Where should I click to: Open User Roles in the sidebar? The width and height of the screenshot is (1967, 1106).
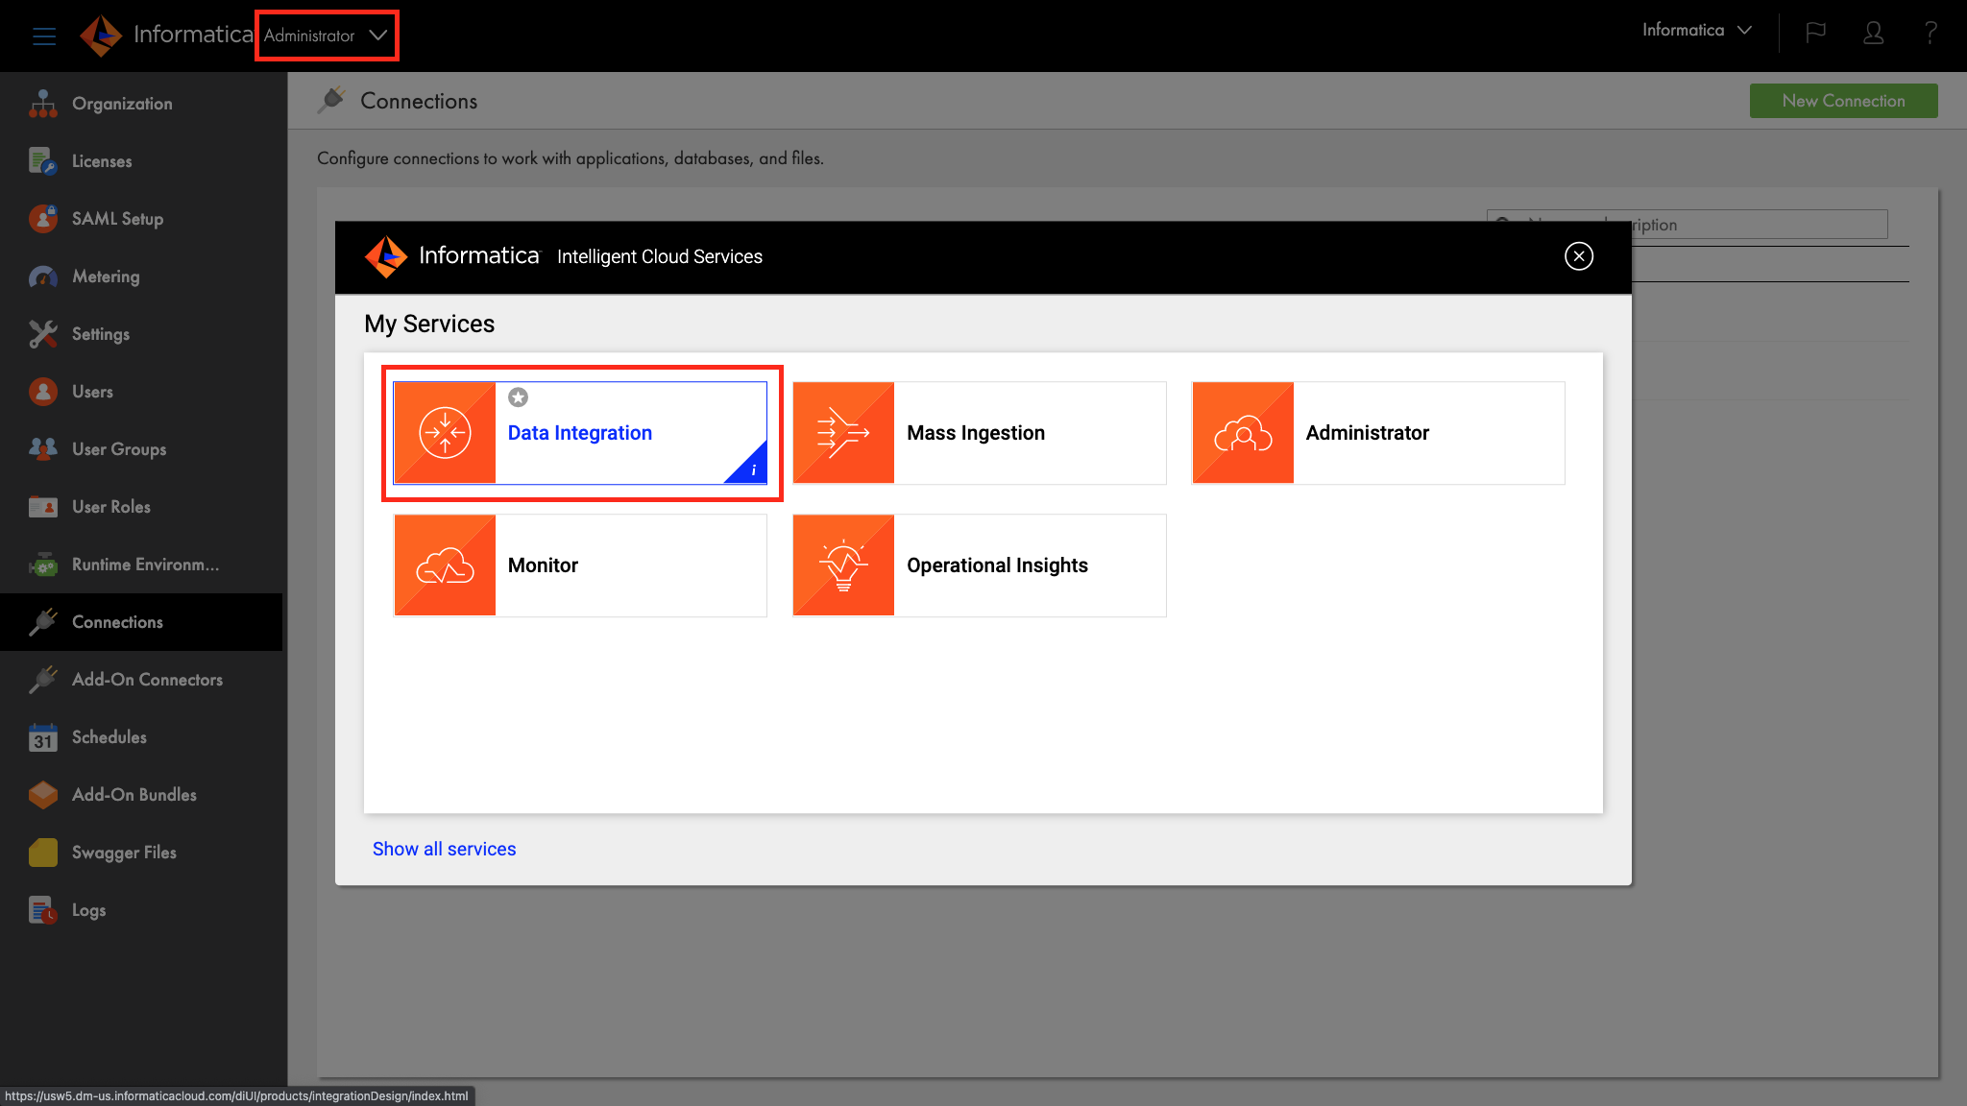click(141, 507)
